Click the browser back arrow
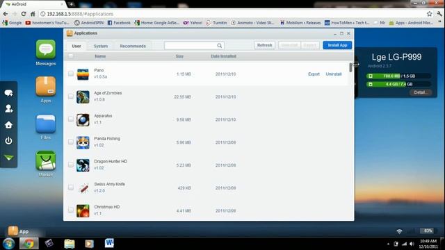 coord(6,14)
